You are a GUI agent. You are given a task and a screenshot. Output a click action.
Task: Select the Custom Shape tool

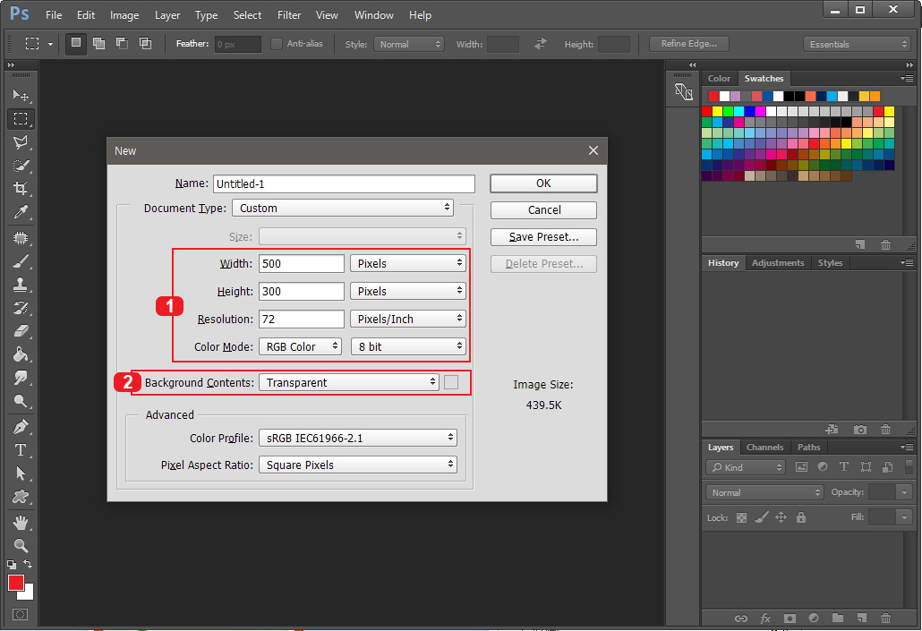pos(21,497)
